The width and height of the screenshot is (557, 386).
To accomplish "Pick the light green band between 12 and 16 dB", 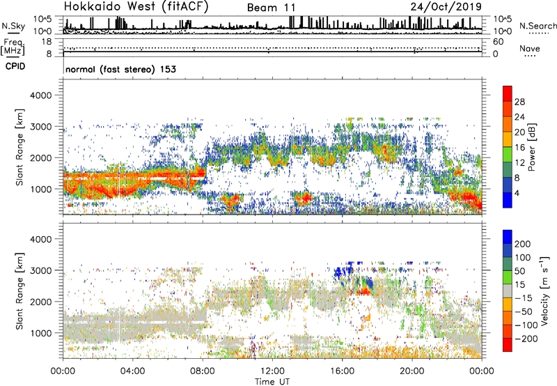I will pos(508,155).
